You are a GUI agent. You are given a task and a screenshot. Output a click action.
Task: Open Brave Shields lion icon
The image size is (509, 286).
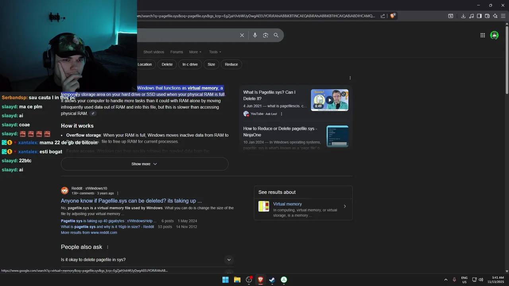pyautogui.click(x=393, y=16)
